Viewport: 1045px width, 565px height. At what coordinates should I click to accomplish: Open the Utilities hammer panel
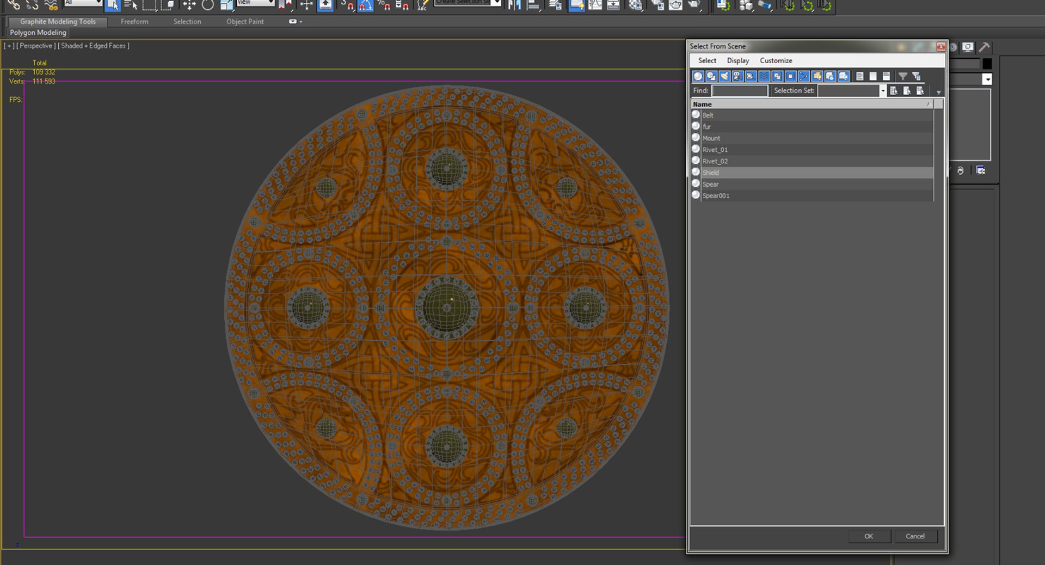[x=984, y=47]
